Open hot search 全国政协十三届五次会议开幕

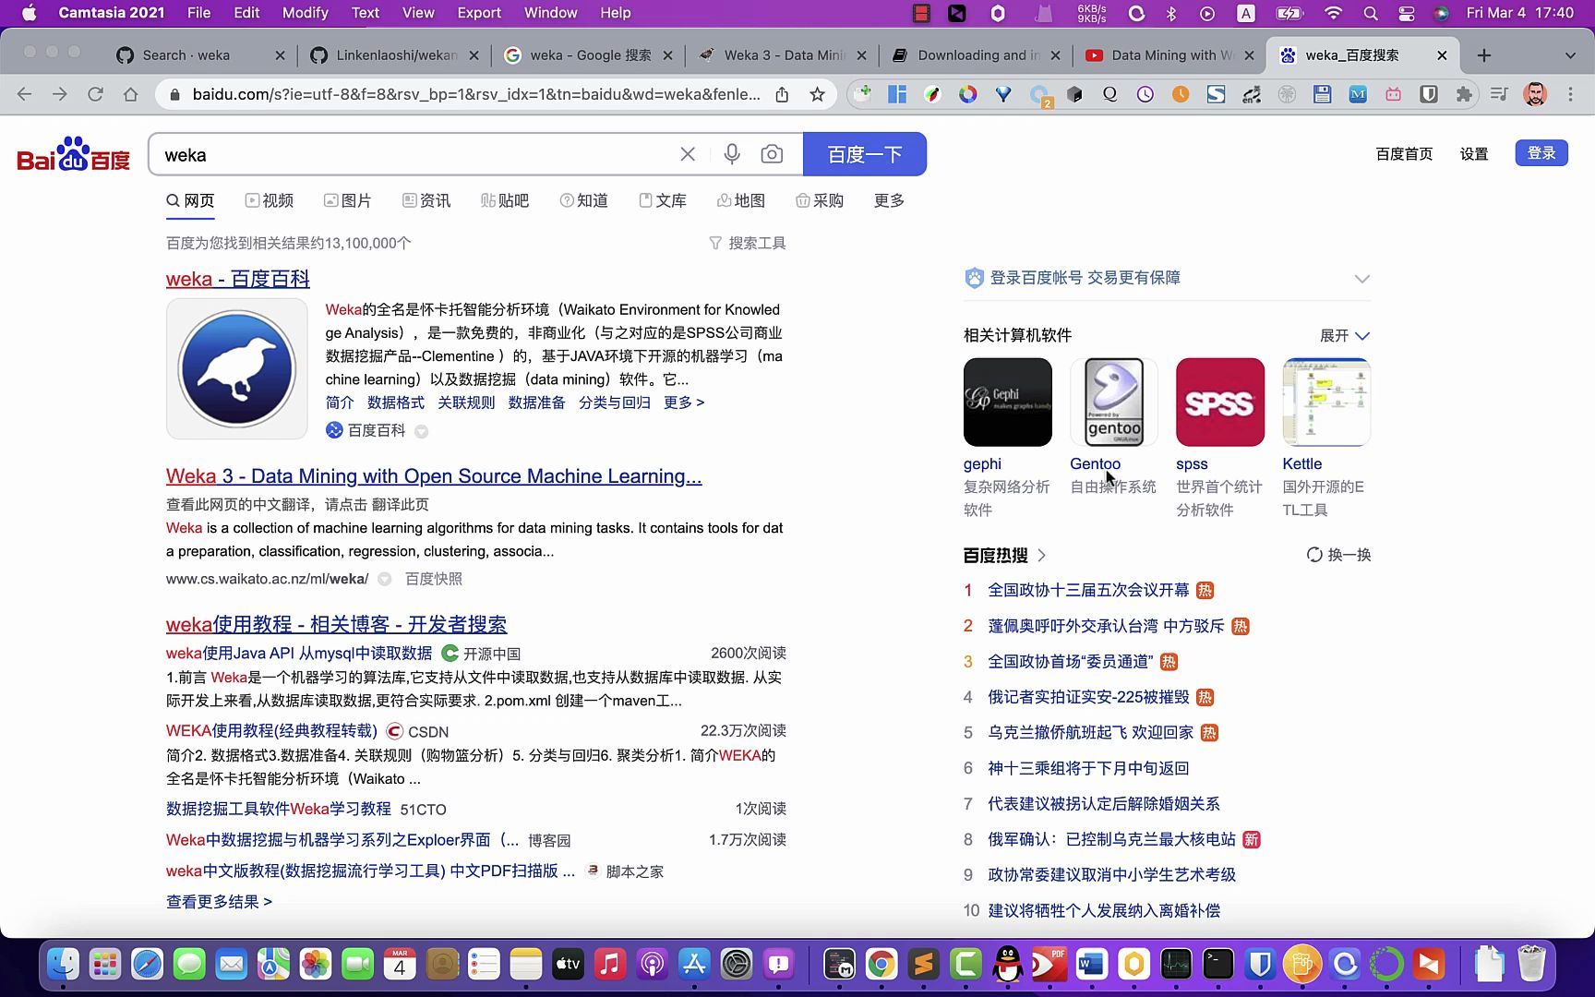point(1088,590)
